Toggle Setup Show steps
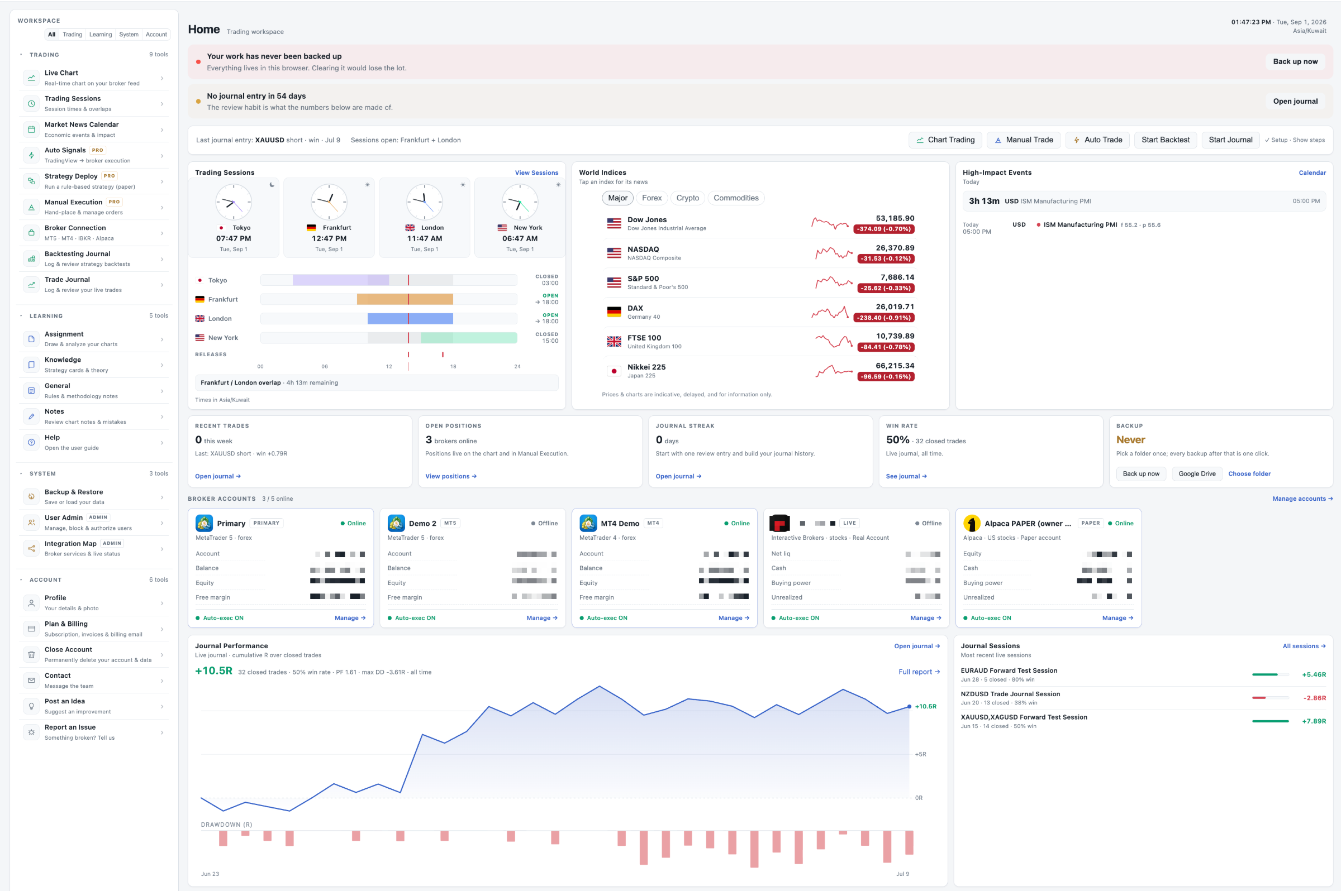This screenshot has height=891, width=1341. pos(1295,140)
